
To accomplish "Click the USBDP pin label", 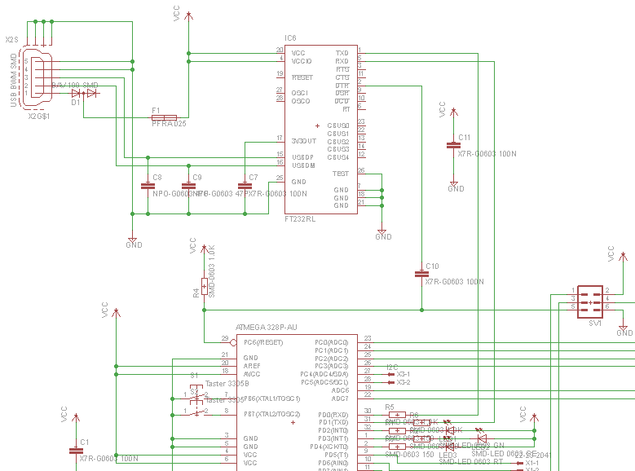I will pyautogui.click(x=302, y=157).
